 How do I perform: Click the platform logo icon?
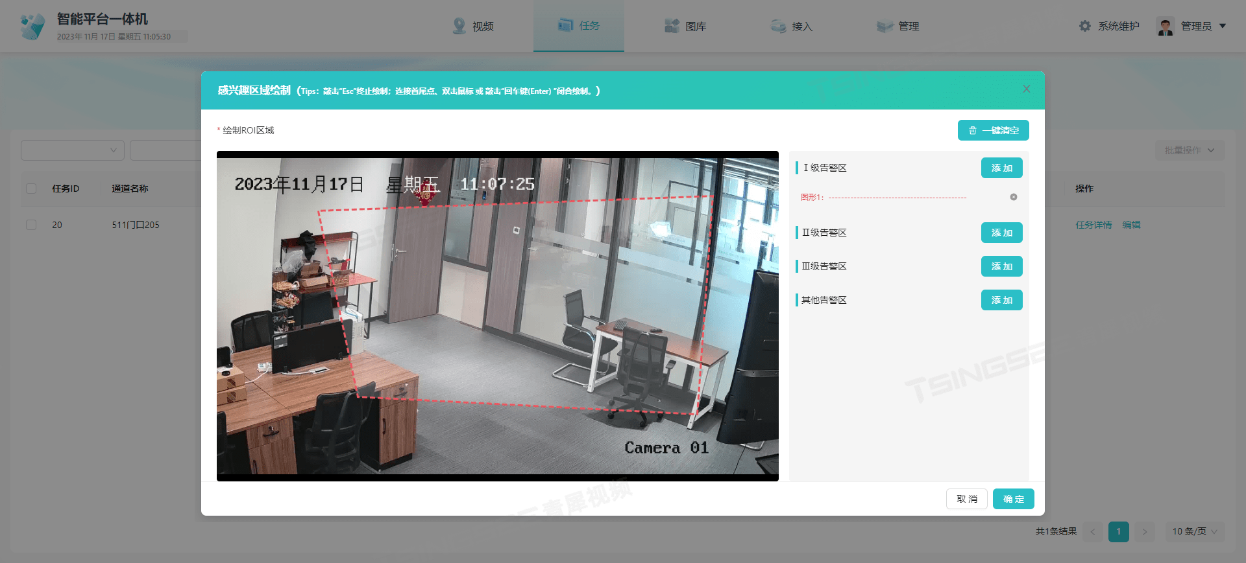tap(32, 27)
